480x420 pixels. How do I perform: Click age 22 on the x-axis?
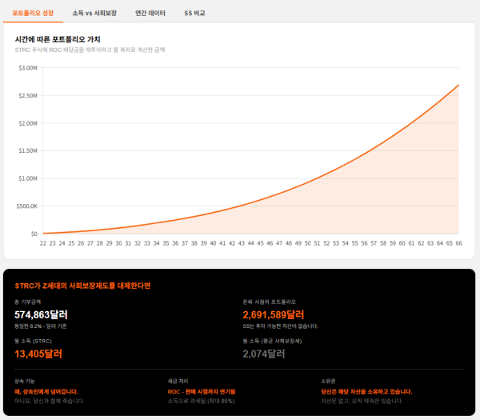tap(43, 242)
